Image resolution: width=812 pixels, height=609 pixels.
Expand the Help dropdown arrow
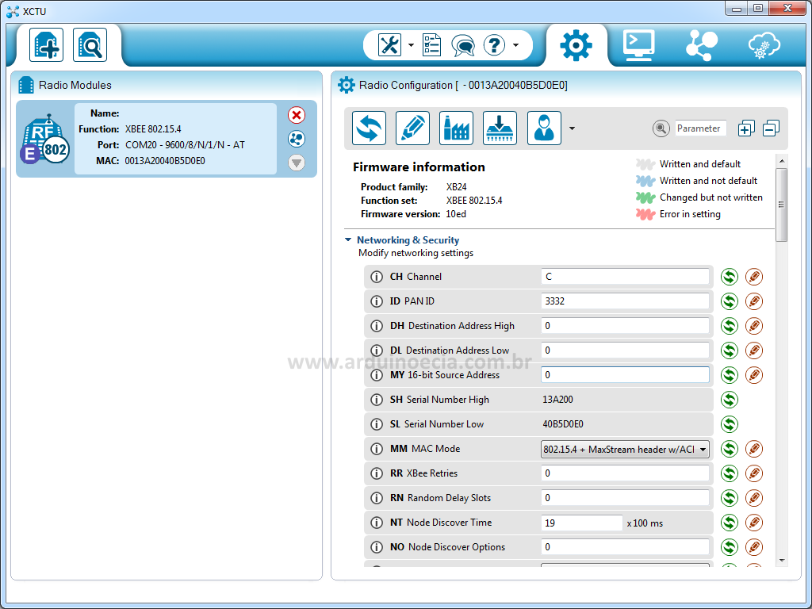click(515, 45)
